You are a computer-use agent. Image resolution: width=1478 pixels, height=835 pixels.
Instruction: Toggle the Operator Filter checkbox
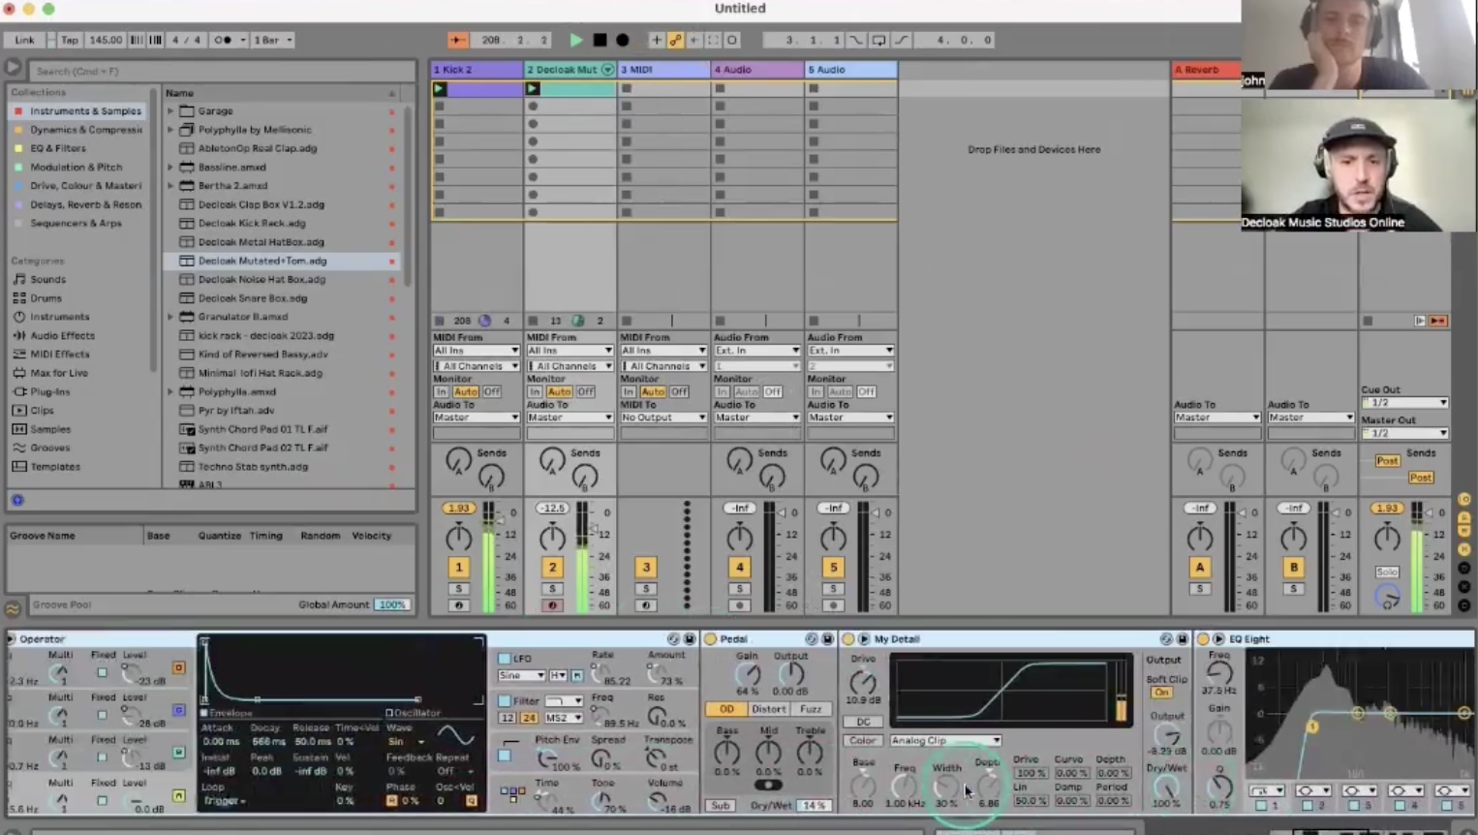coord(504,700)
